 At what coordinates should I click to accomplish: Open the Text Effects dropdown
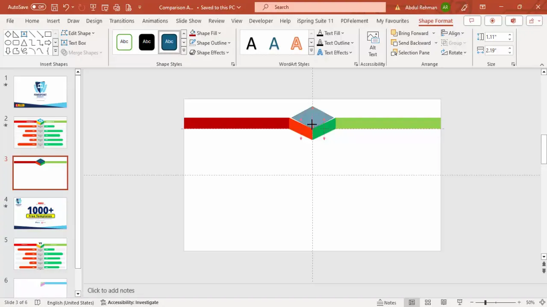pos(334,52)
